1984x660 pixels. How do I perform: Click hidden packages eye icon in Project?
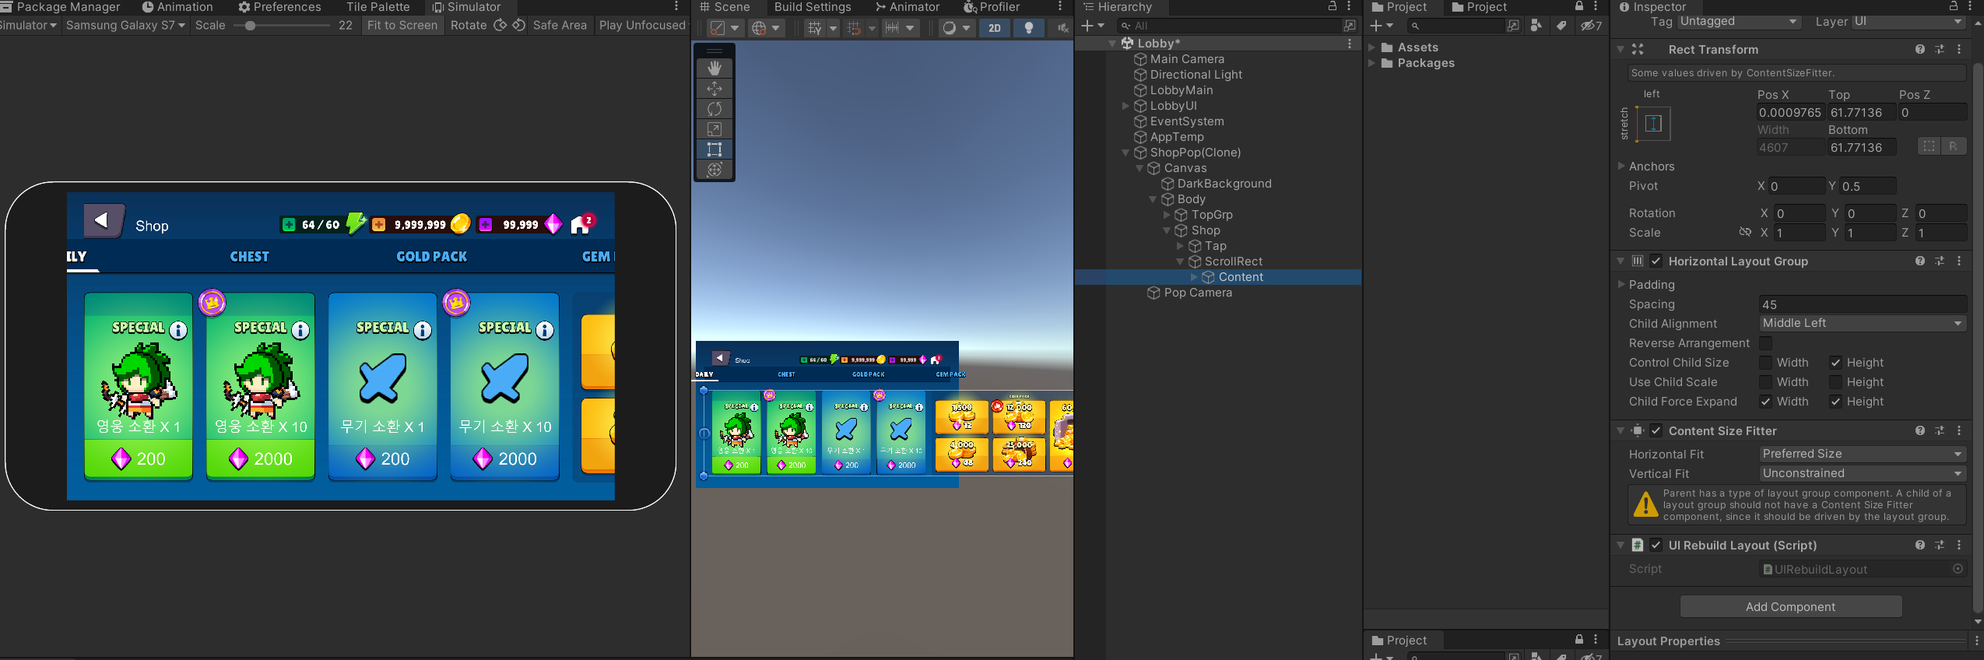(1591, 26)
